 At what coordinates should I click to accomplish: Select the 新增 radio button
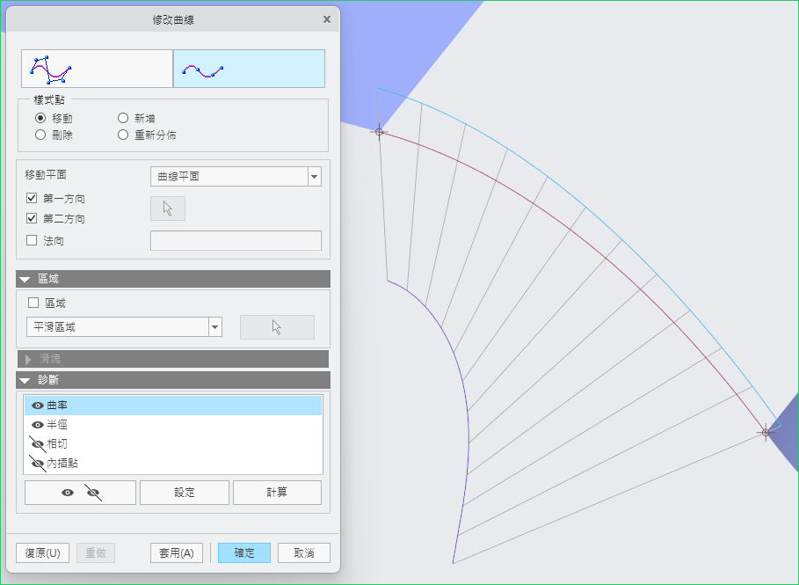click(124, 118)
